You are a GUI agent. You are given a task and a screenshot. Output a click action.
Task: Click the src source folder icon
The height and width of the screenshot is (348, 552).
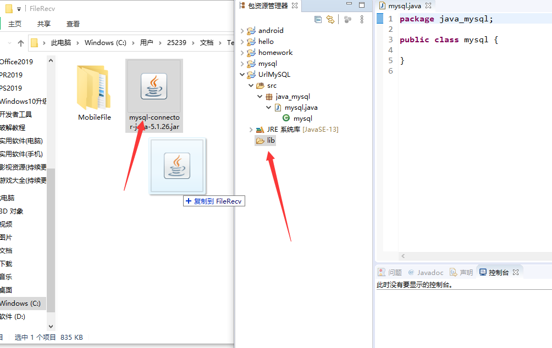pos(260,86)
